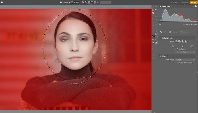The image size is (198, 113).
Task: Click the top toolbar zoom out icon
Action: (86, 2)
